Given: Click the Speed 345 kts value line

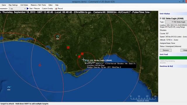Looking at the screenshot, I should coord(173,37).
